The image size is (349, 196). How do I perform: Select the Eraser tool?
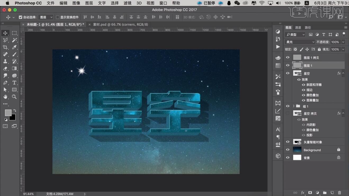point(5,68)
